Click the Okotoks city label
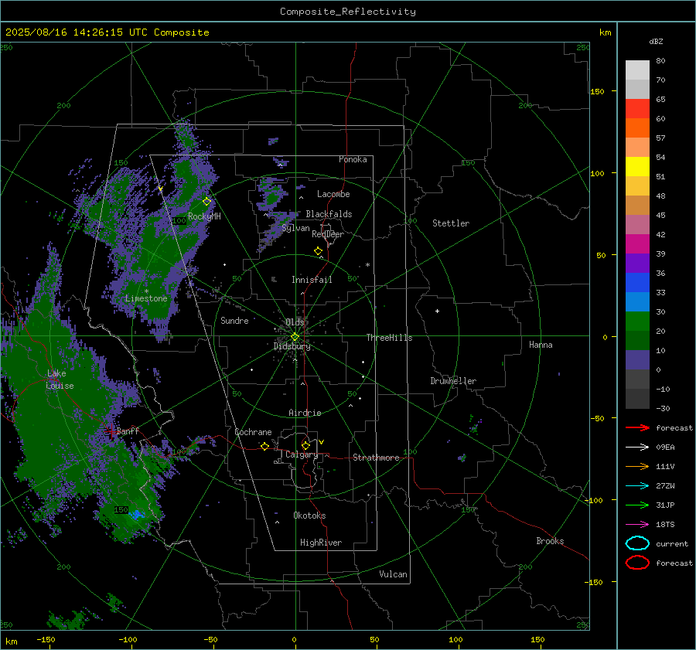This screenshot has height=650, width=696. [x=309, y=516]
